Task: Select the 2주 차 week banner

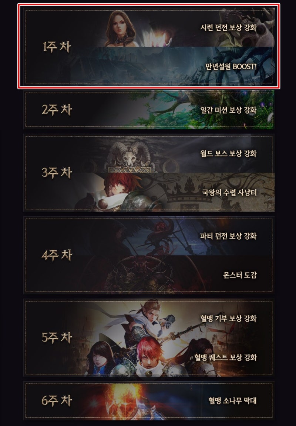Action: click(x=149, y=110)
